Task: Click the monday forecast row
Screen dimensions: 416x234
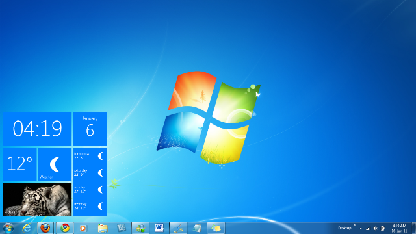Action: (x=90, y=206)
